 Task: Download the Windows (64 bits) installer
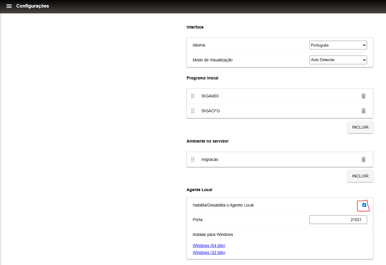209,246
